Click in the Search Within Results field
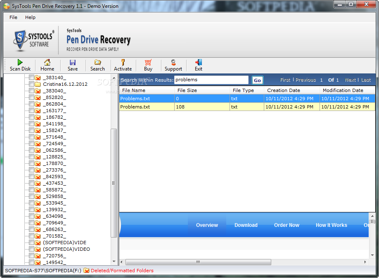The height and width of the screenshot is (278, 379). (211, 80)
